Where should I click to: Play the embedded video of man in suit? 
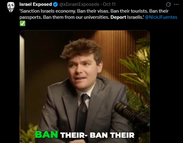pos(85,87)
